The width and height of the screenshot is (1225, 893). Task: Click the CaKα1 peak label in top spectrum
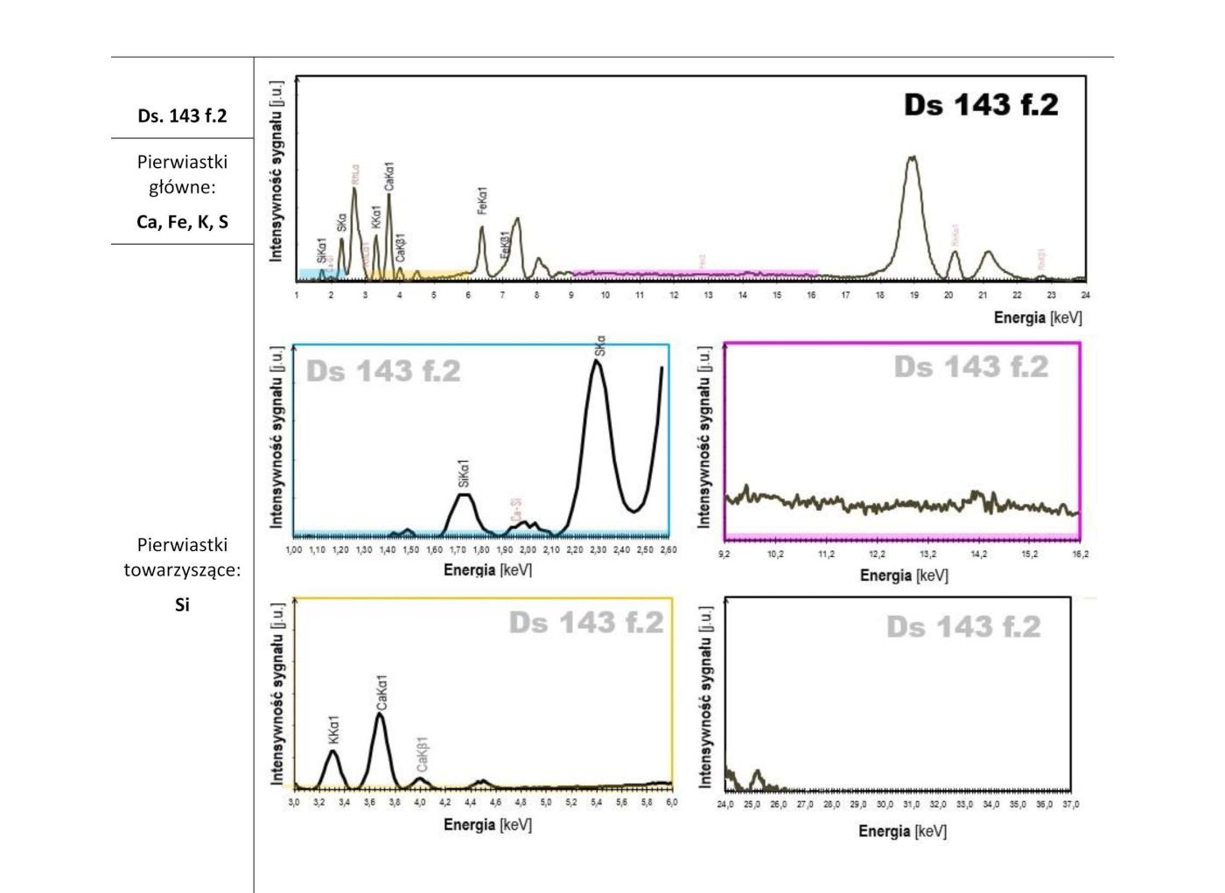[389, 176]
